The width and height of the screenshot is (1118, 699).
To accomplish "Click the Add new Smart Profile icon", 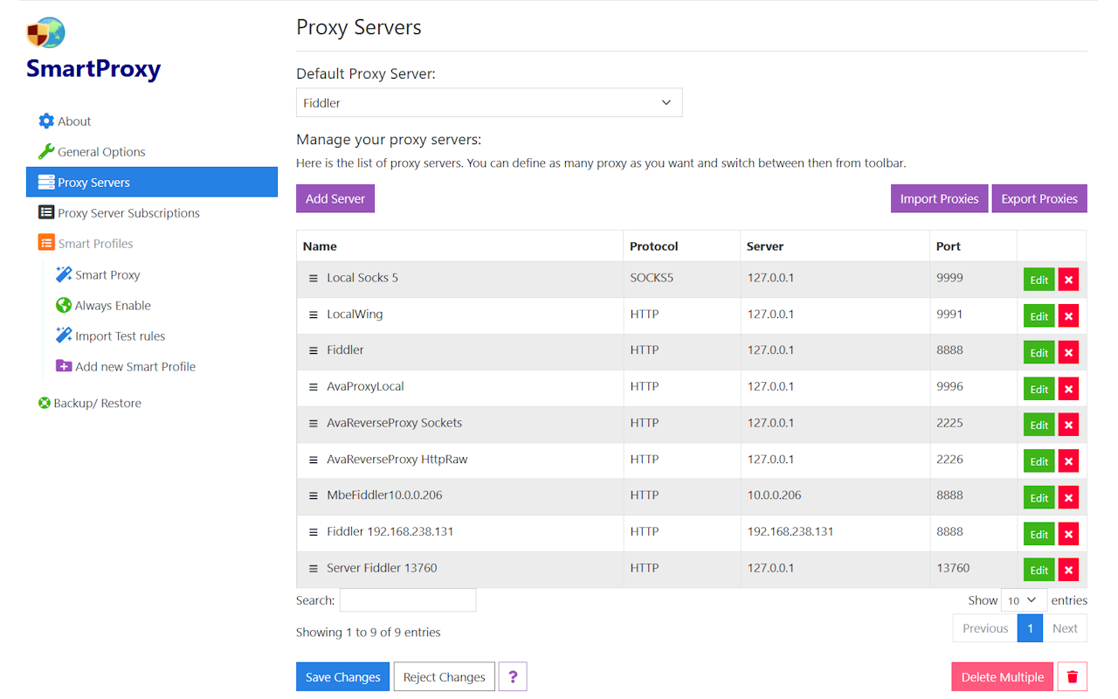I will coord(64,366).
